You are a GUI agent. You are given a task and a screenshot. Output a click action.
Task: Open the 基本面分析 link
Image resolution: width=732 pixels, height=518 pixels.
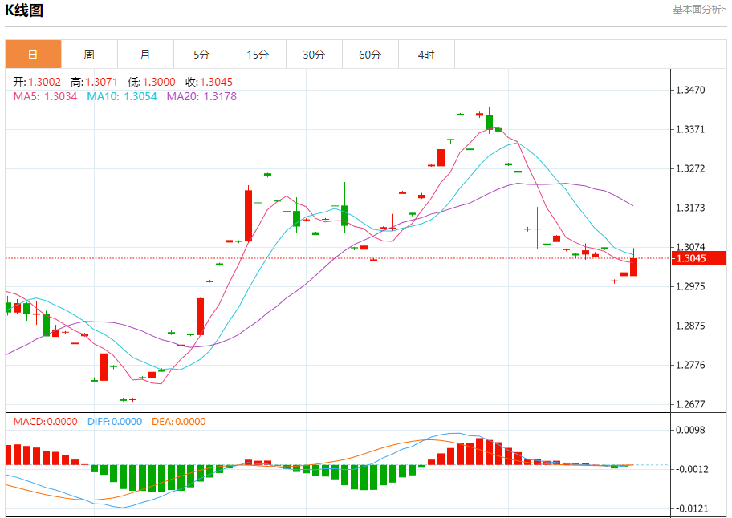(x=698, y=10)
